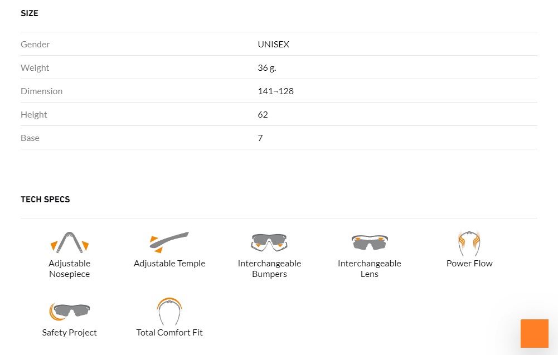
Task: Click the SIZE section heading
Action: [30, 13]
